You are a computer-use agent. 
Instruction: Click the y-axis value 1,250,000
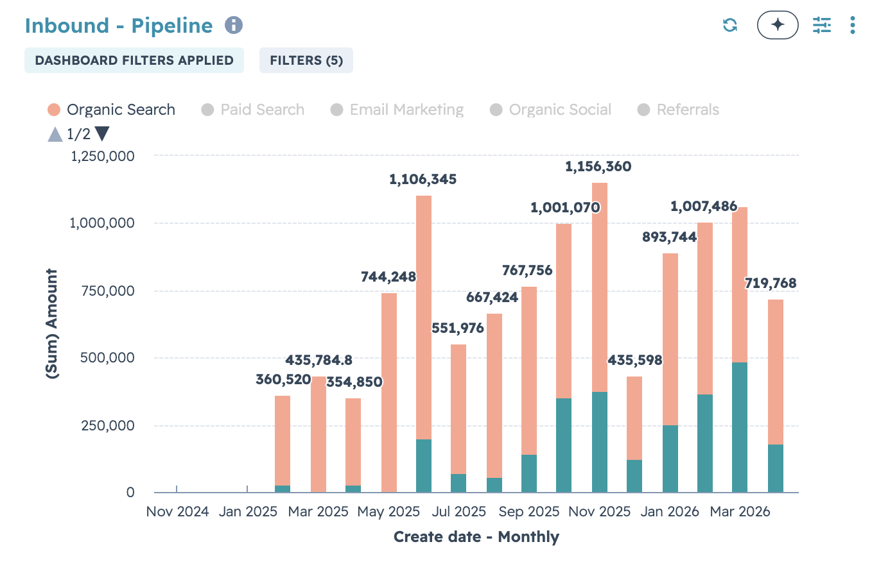pyautogui.click(x=103, y=156)
